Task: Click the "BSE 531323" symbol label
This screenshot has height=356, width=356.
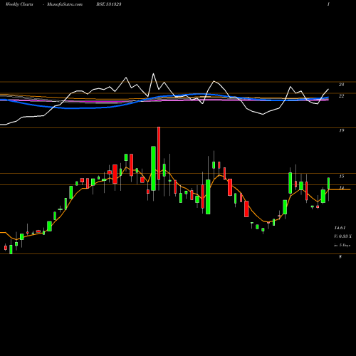Action: pos(109,4)
